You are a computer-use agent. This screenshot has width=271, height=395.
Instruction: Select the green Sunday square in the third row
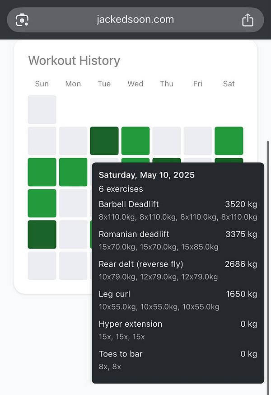(42, 172)
